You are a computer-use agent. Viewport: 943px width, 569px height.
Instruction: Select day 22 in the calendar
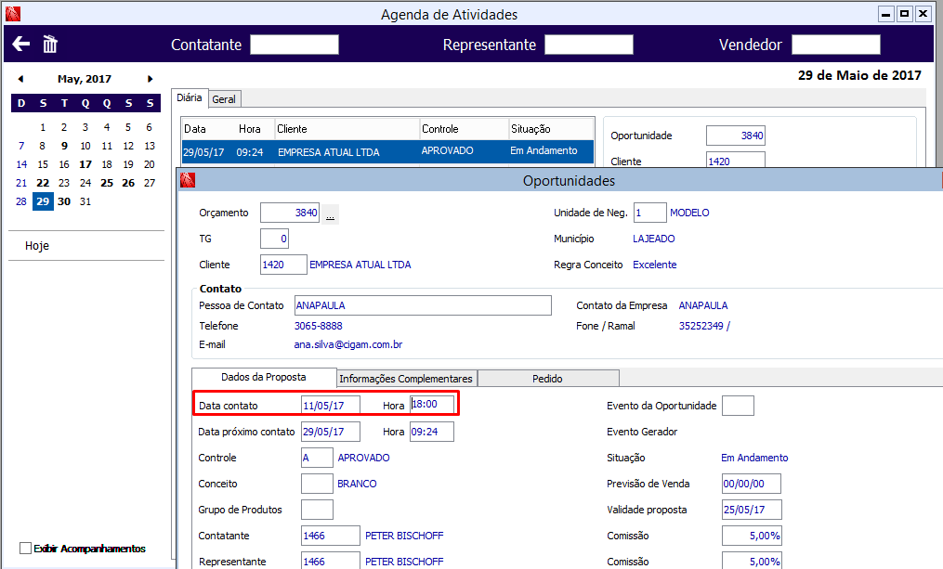(43, 183)
